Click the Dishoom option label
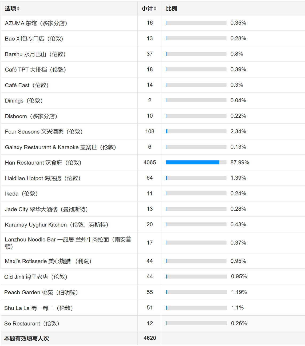 (x=31, y=116)
